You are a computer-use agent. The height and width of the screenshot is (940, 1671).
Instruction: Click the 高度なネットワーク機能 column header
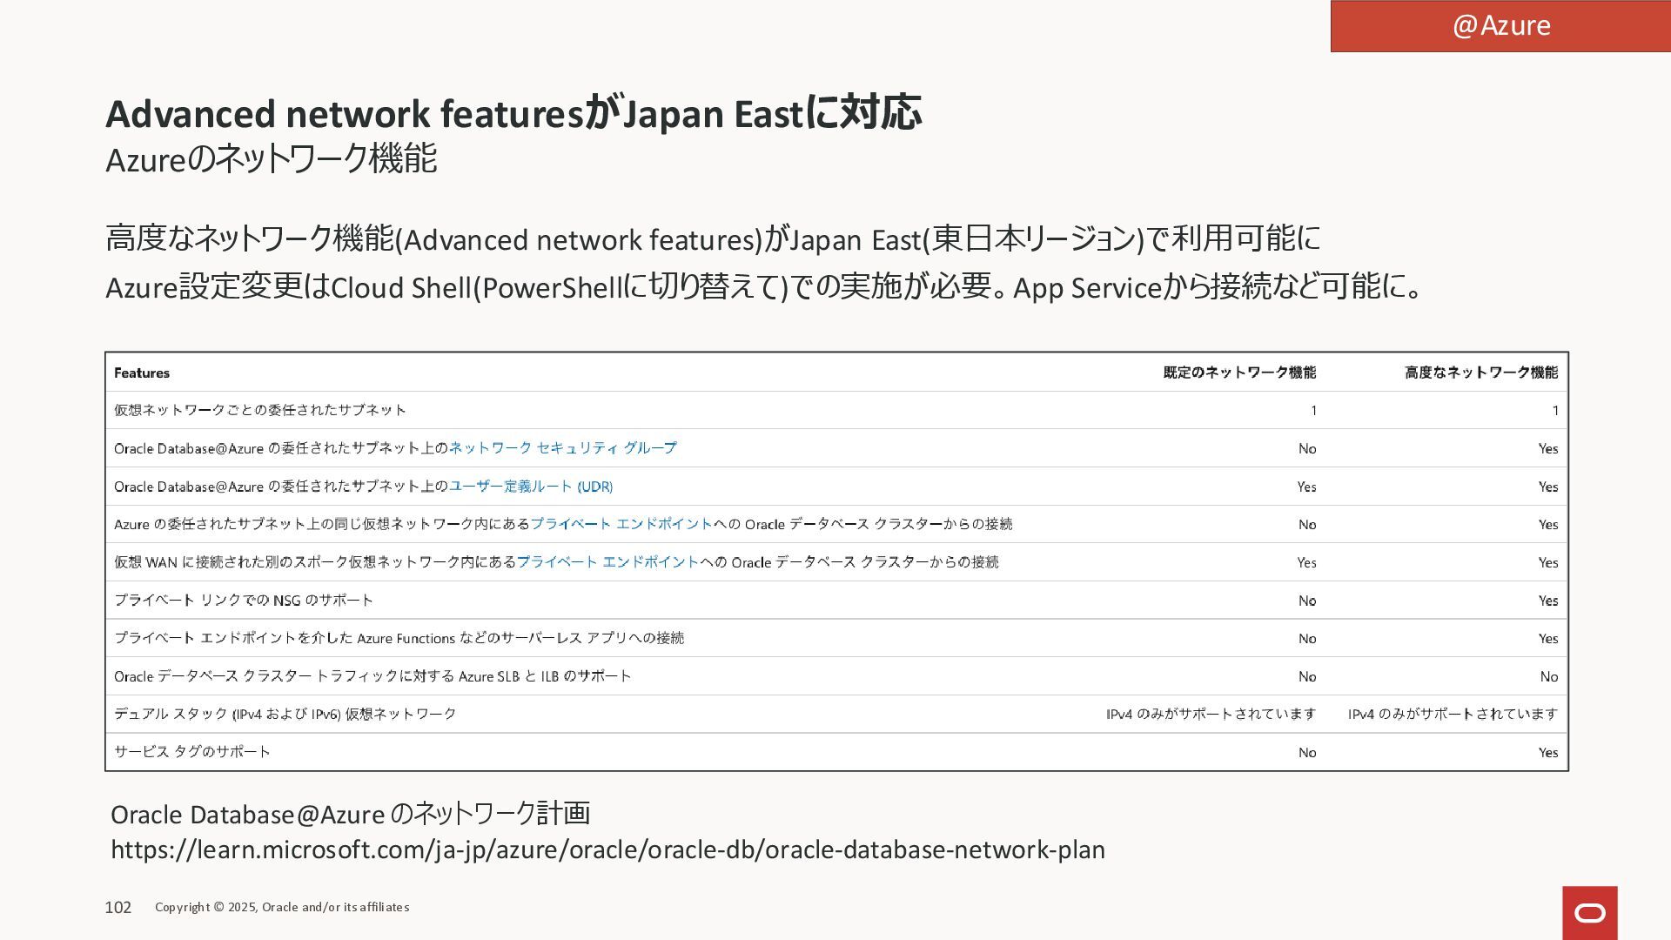pyautogui.click(x=1481, y=373)
